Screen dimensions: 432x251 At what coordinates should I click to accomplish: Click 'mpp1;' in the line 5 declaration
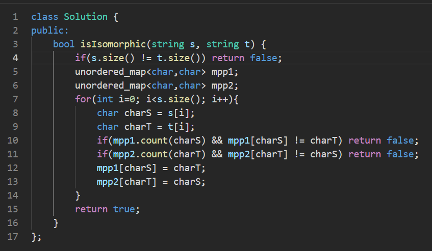coord(225,72)
